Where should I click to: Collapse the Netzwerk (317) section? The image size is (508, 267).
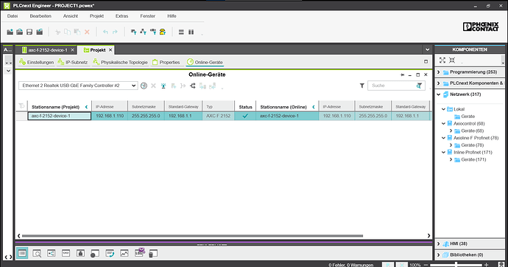[x=438, y=94]
